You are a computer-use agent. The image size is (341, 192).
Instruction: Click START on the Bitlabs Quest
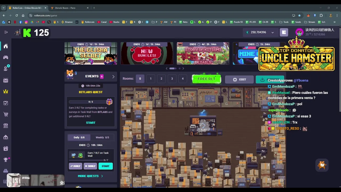tap(91, 123)
